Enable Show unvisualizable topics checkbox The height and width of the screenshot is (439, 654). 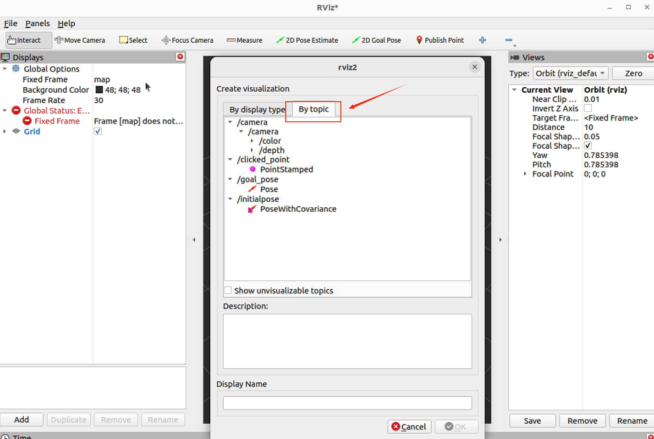[x=228, y=290]
